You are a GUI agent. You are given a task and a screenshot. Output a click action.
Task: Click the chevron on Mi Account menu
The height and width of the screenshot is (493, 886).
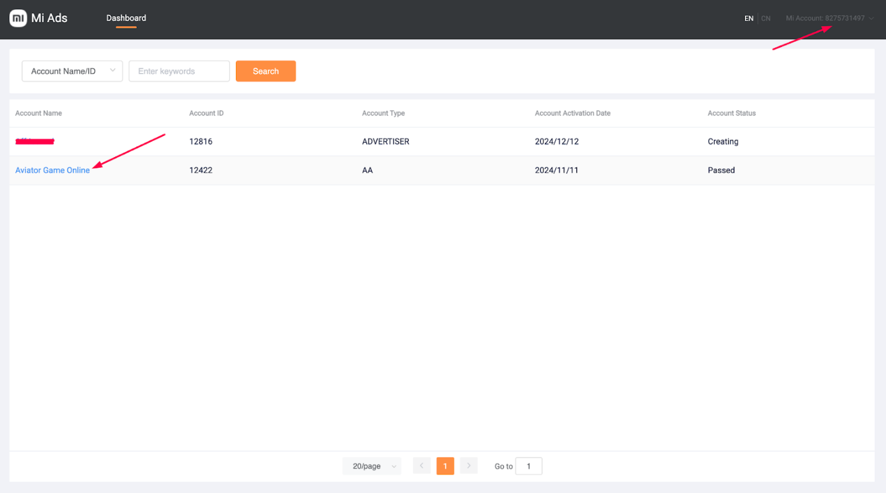tap(872, 19)
